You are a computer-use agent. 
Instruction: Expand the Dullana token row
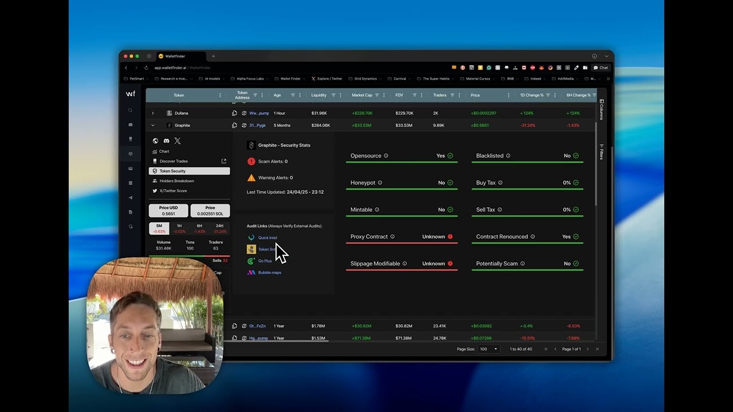coord(152,113)
